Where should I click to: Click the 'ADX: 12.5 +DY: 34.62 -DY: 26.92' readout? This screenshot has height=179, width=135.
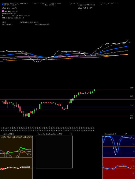point(17,137)
